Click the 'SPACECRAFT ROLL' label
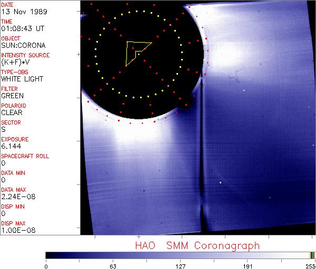The image size is (316, 269). [x=25, y=156]
